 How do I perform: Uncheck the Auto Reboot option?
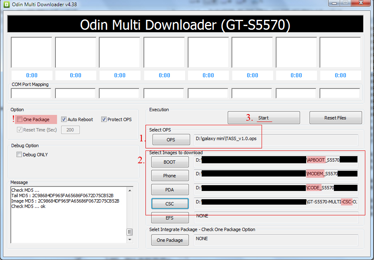[64, 119]
